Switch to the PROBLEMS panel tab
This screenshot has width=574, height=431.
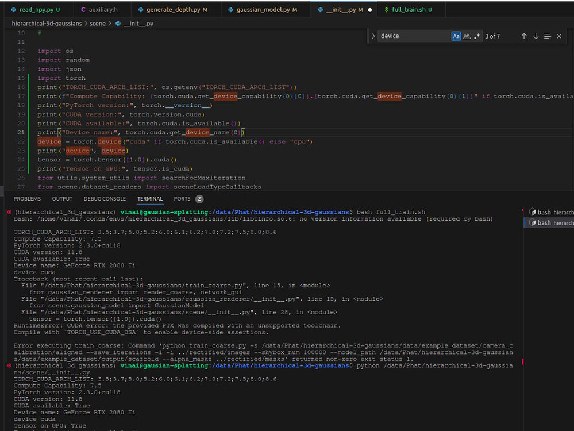tap(27, 199)
